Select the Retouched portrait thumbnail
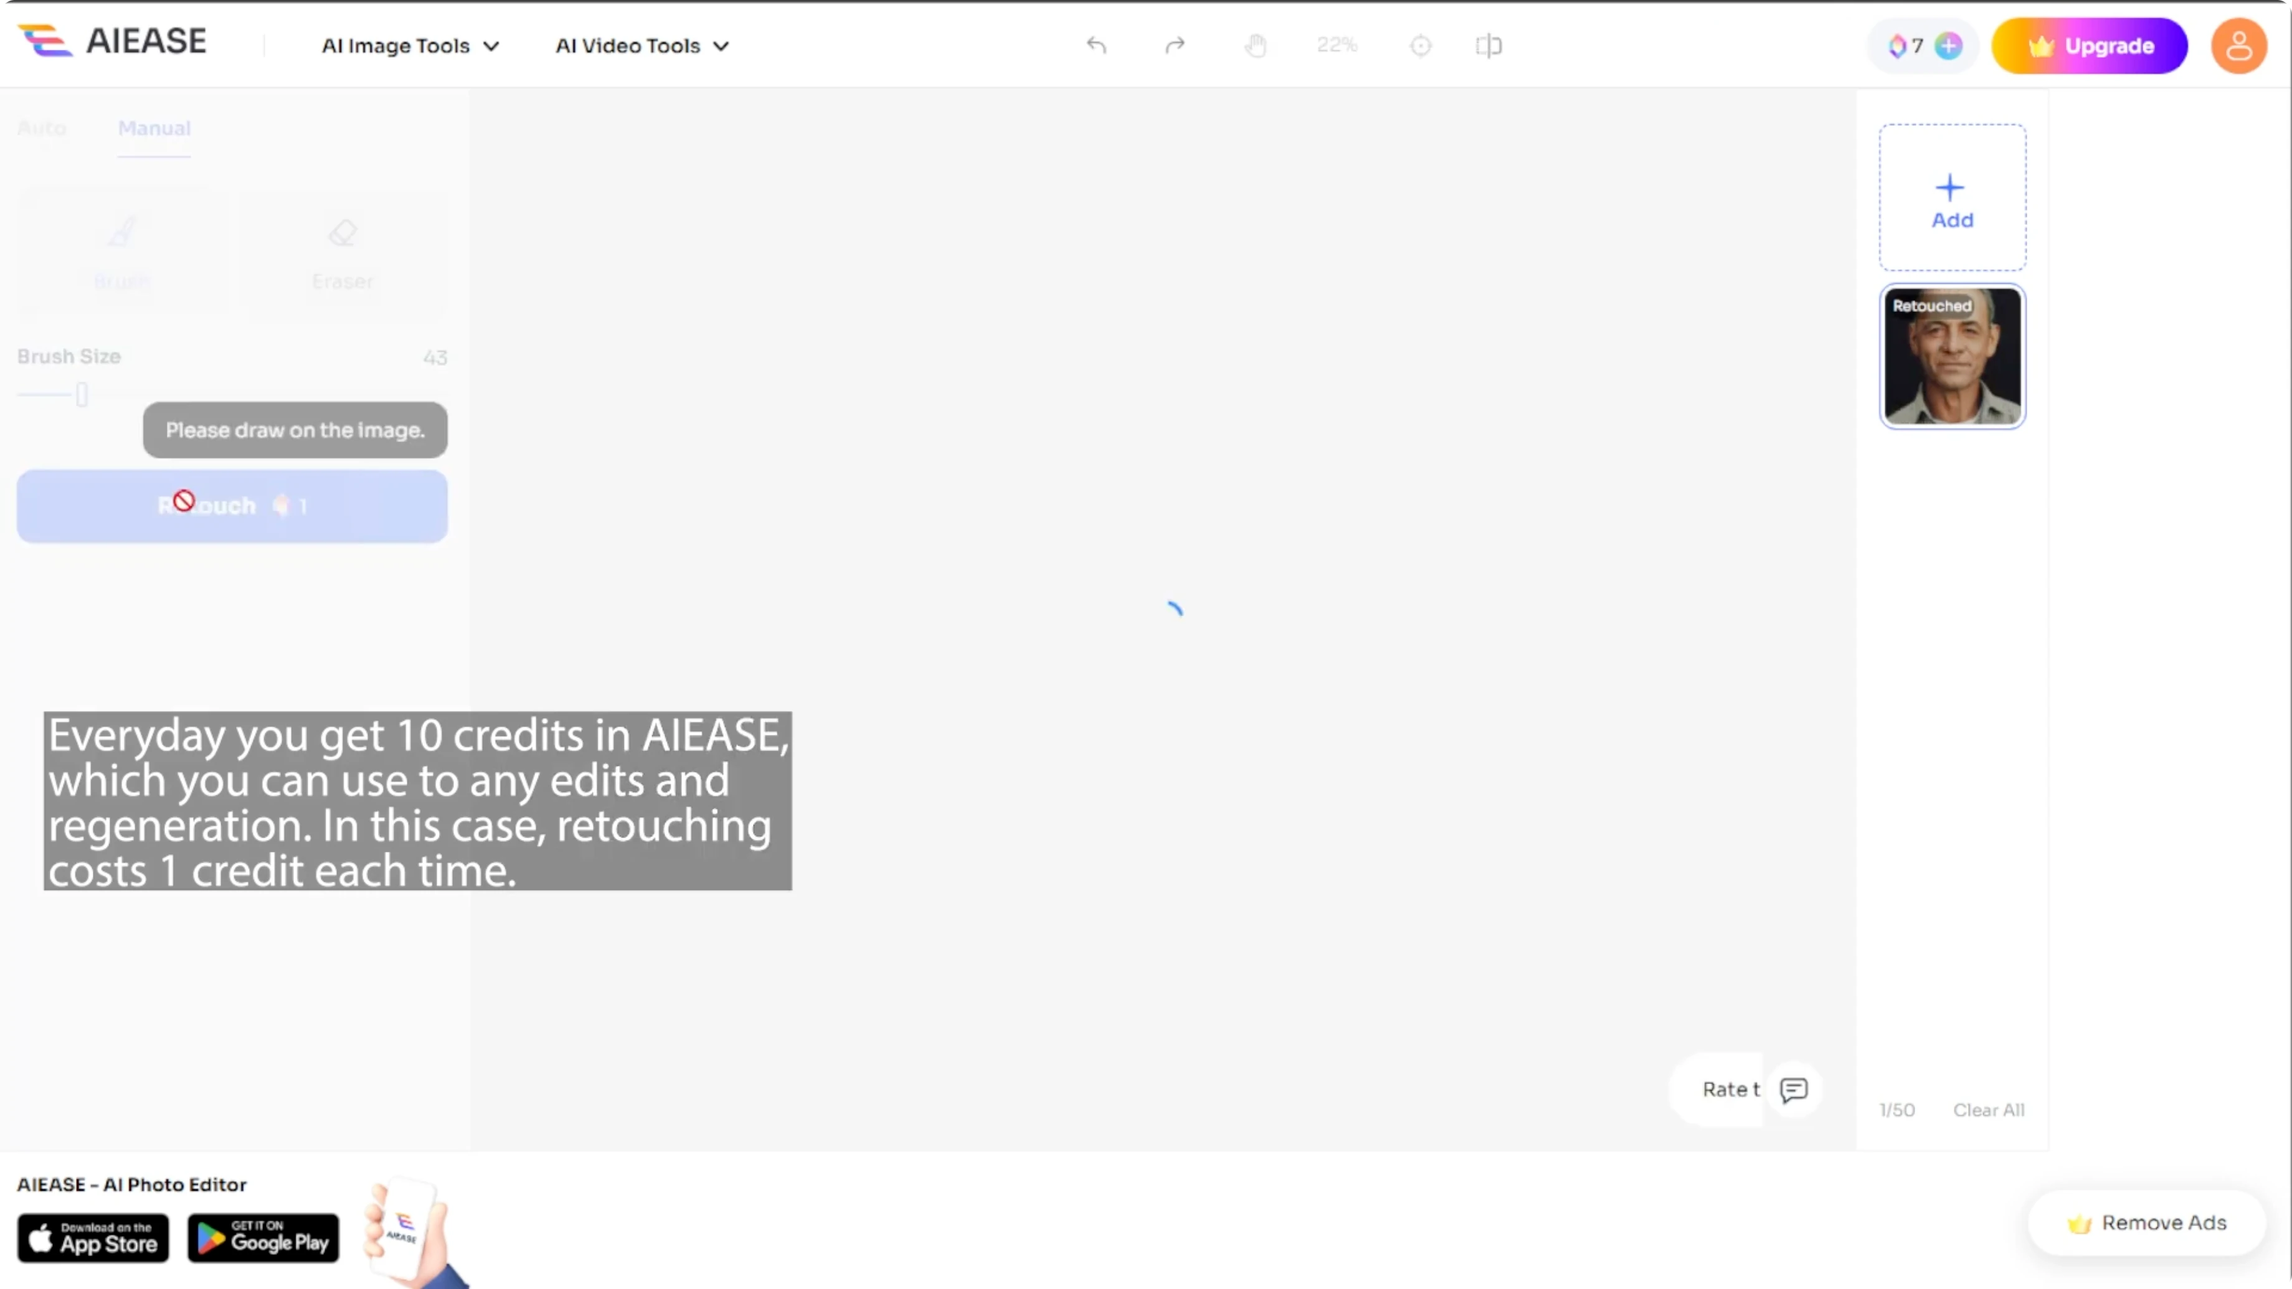The image size is (2292, 1289). pyautogui.click(x=1953, y=356)
